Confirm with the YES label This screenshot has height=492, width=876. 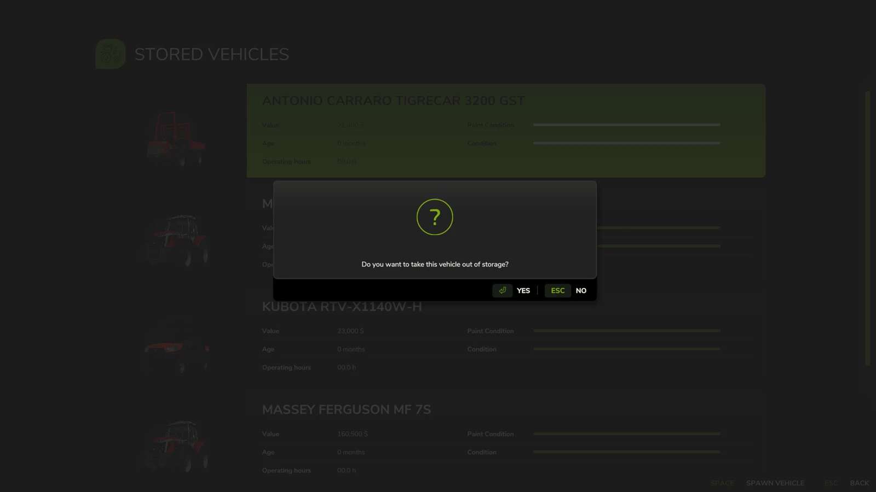click(x=523, y=291)
